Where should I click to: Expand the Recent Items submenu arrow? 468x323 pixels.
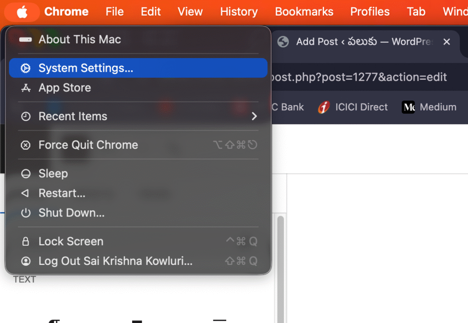(254, 116)
